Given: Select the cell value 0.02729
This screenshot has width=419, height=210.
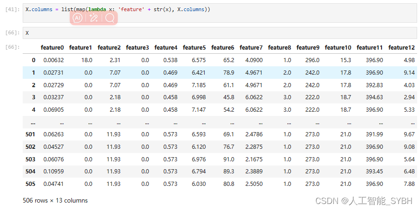Looking at the screenshot, I should [x=53, y=85].
